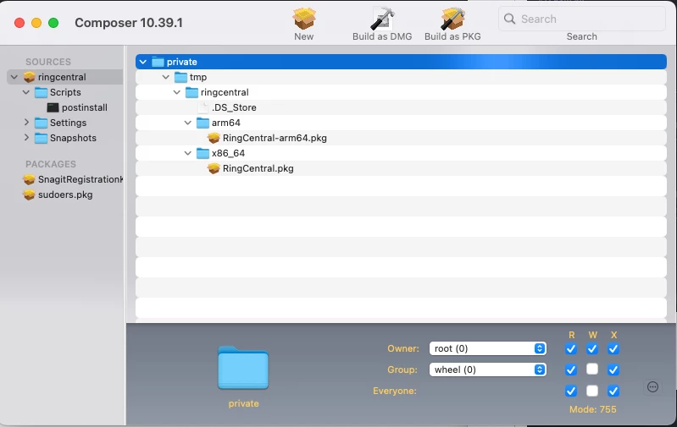Enable Everyone write permission checkbox

[x=592, y=391]
